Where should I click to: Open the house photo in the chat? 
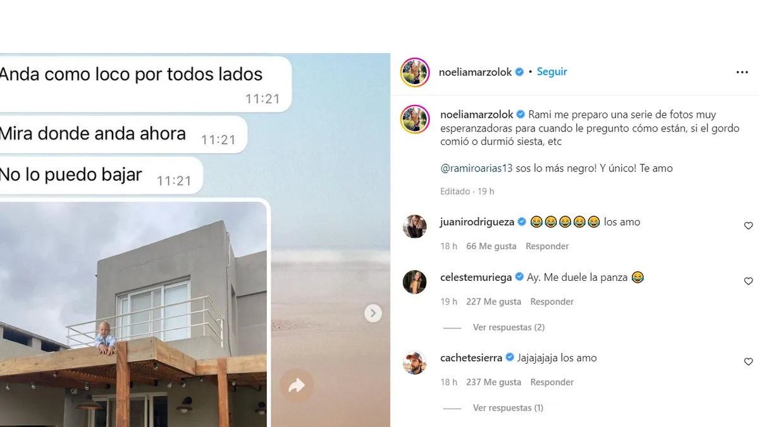pos(132,314)
